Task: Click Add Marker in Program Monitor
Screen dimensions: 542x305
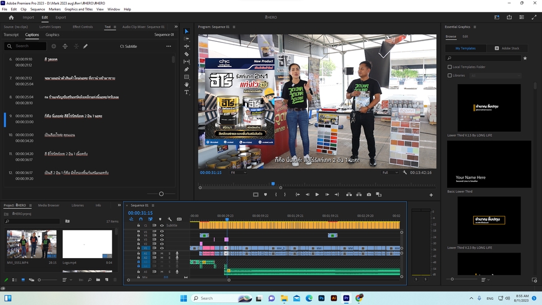Action: pyautogui.click(x=265, y=195)
